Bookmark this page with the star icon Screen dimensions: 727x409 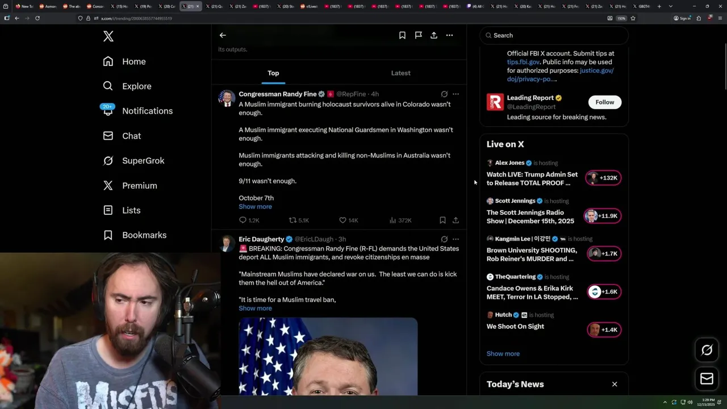(633, 18)
